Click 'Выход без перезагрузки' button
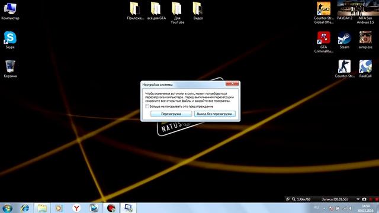This screenshot has width=379, height=213. tap(214, 114)
